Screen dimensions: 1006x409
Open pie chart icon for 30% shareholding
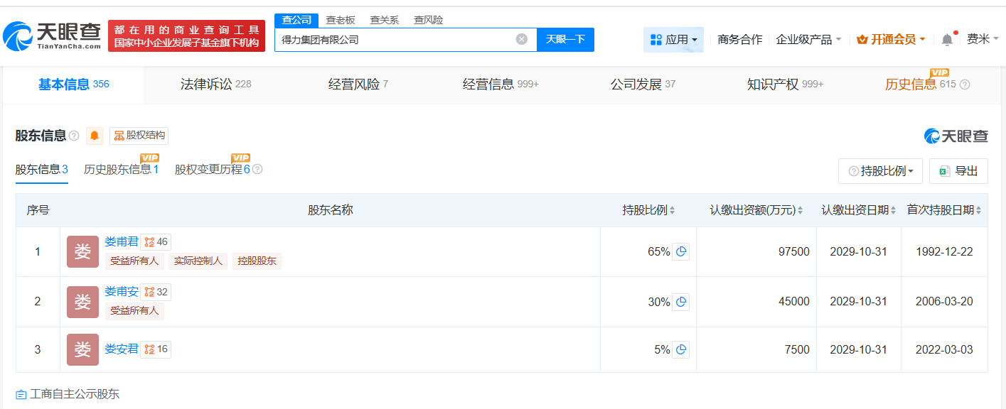pyautogui.click(x=681, y=302)
